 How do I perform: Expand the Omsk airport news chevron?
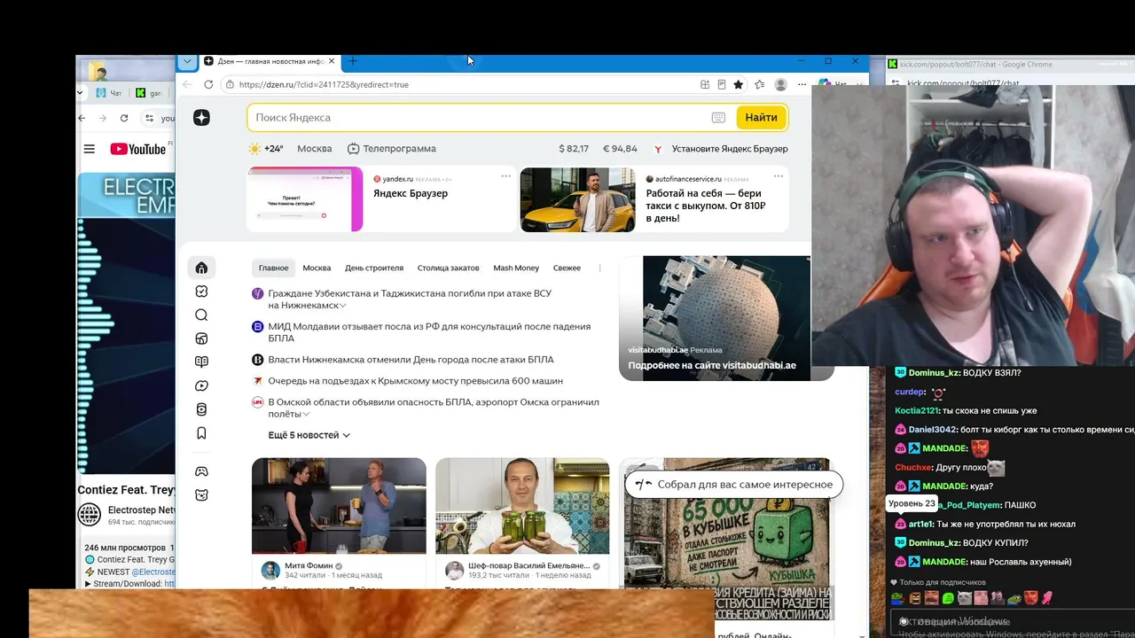[x=307, y=415]
